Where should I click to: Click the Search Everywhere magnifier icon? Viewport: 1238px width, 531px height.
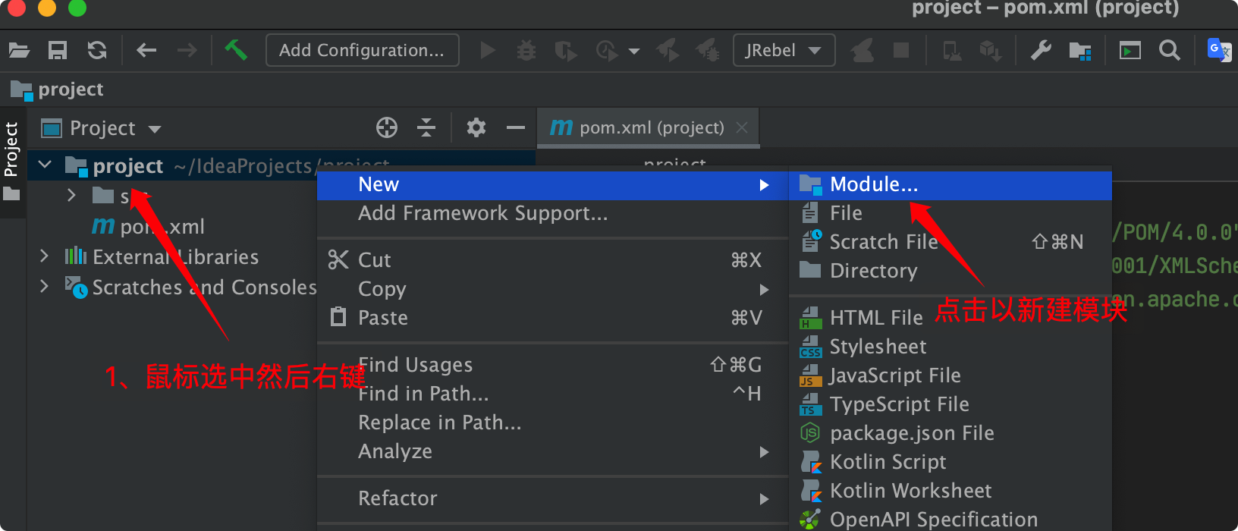1170,50
